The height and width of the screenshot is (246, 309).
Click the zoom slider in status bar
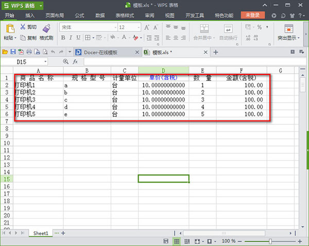270,241
